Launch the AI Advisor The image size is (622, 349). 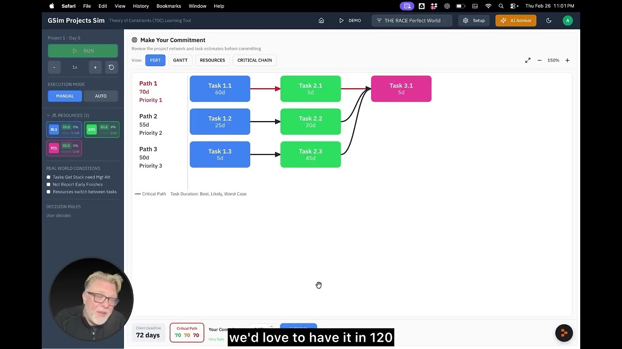tap(516, 20)
